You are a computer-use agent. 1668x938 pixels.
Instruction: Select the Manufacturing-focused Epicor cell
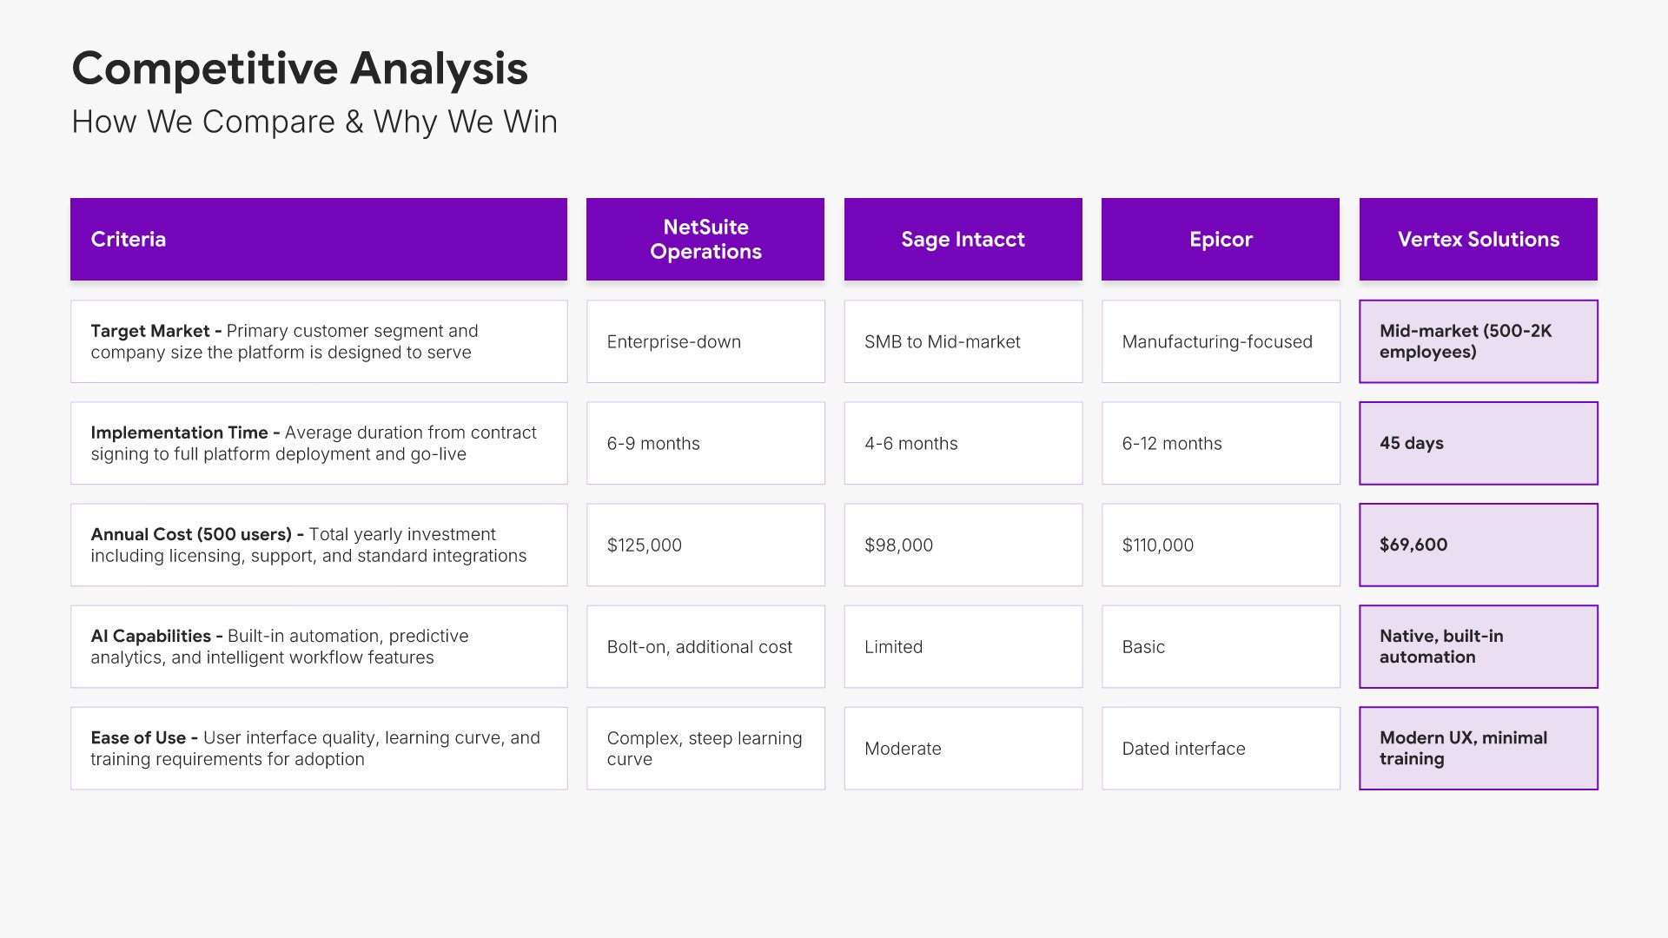[1220, 341]
